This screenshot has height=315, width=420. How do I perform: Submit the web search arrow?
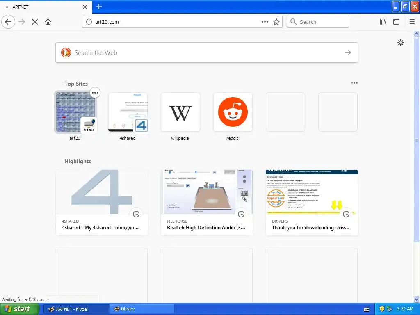coord(348,52)
